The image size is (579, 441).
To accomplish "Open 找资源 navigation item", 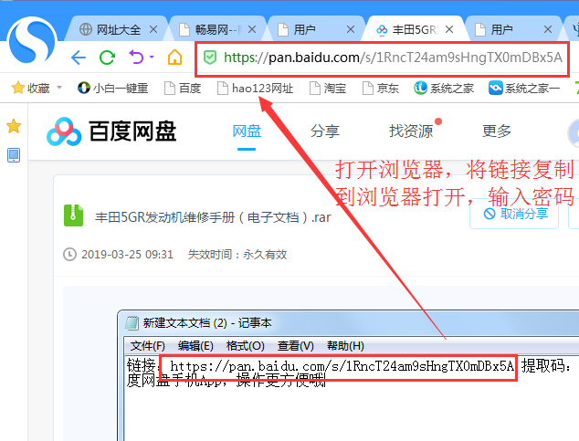I will 411,131.
